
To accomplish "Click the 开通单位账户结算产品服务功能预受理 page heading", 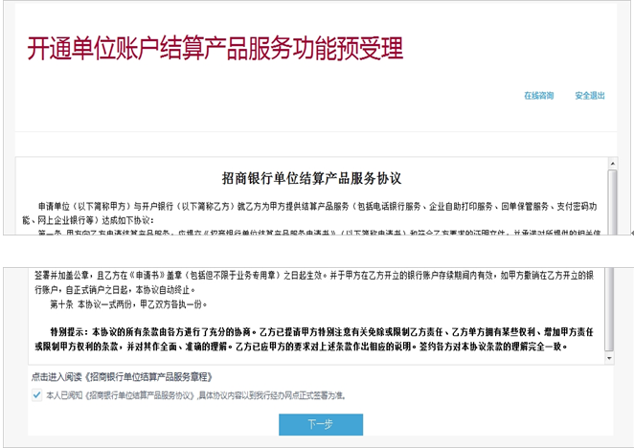I will click(x=215, y=48).
